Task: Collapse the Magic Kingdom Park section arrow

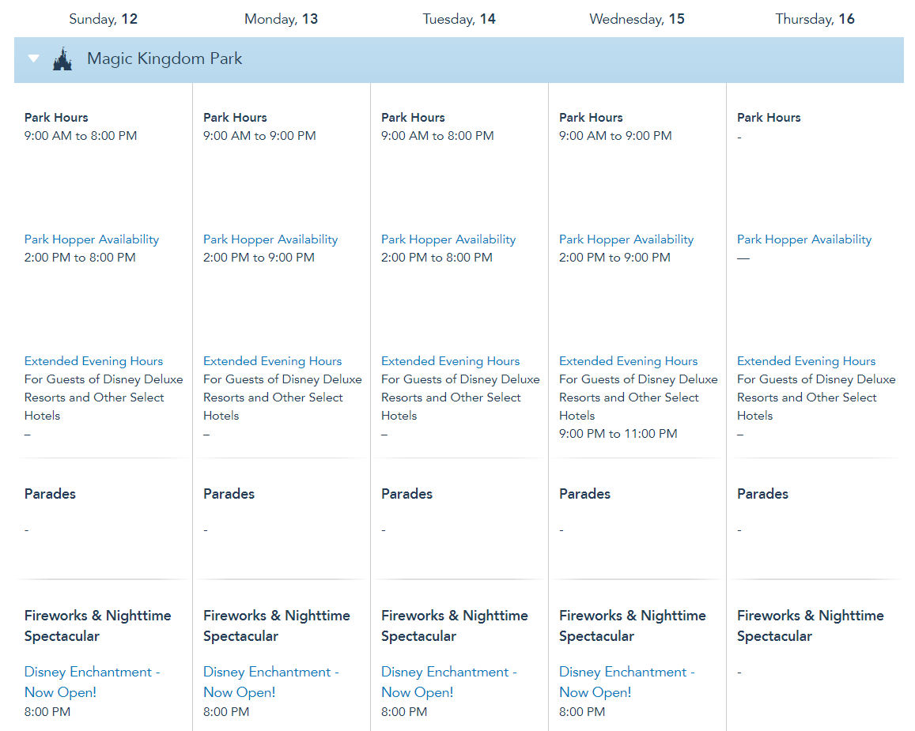Action: pos(33,58)
